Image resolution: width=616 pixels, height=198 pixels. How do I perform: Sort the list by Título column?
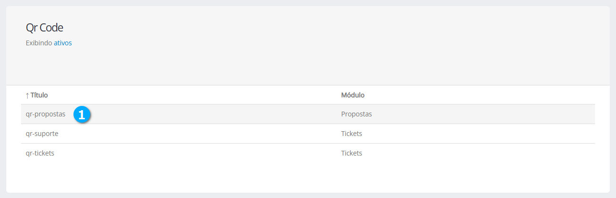(39, 95)
